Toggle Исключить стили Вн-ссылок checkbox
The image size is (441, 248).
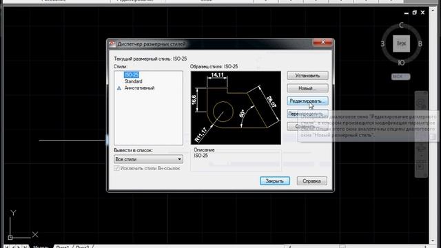click(x=116, y=168)
